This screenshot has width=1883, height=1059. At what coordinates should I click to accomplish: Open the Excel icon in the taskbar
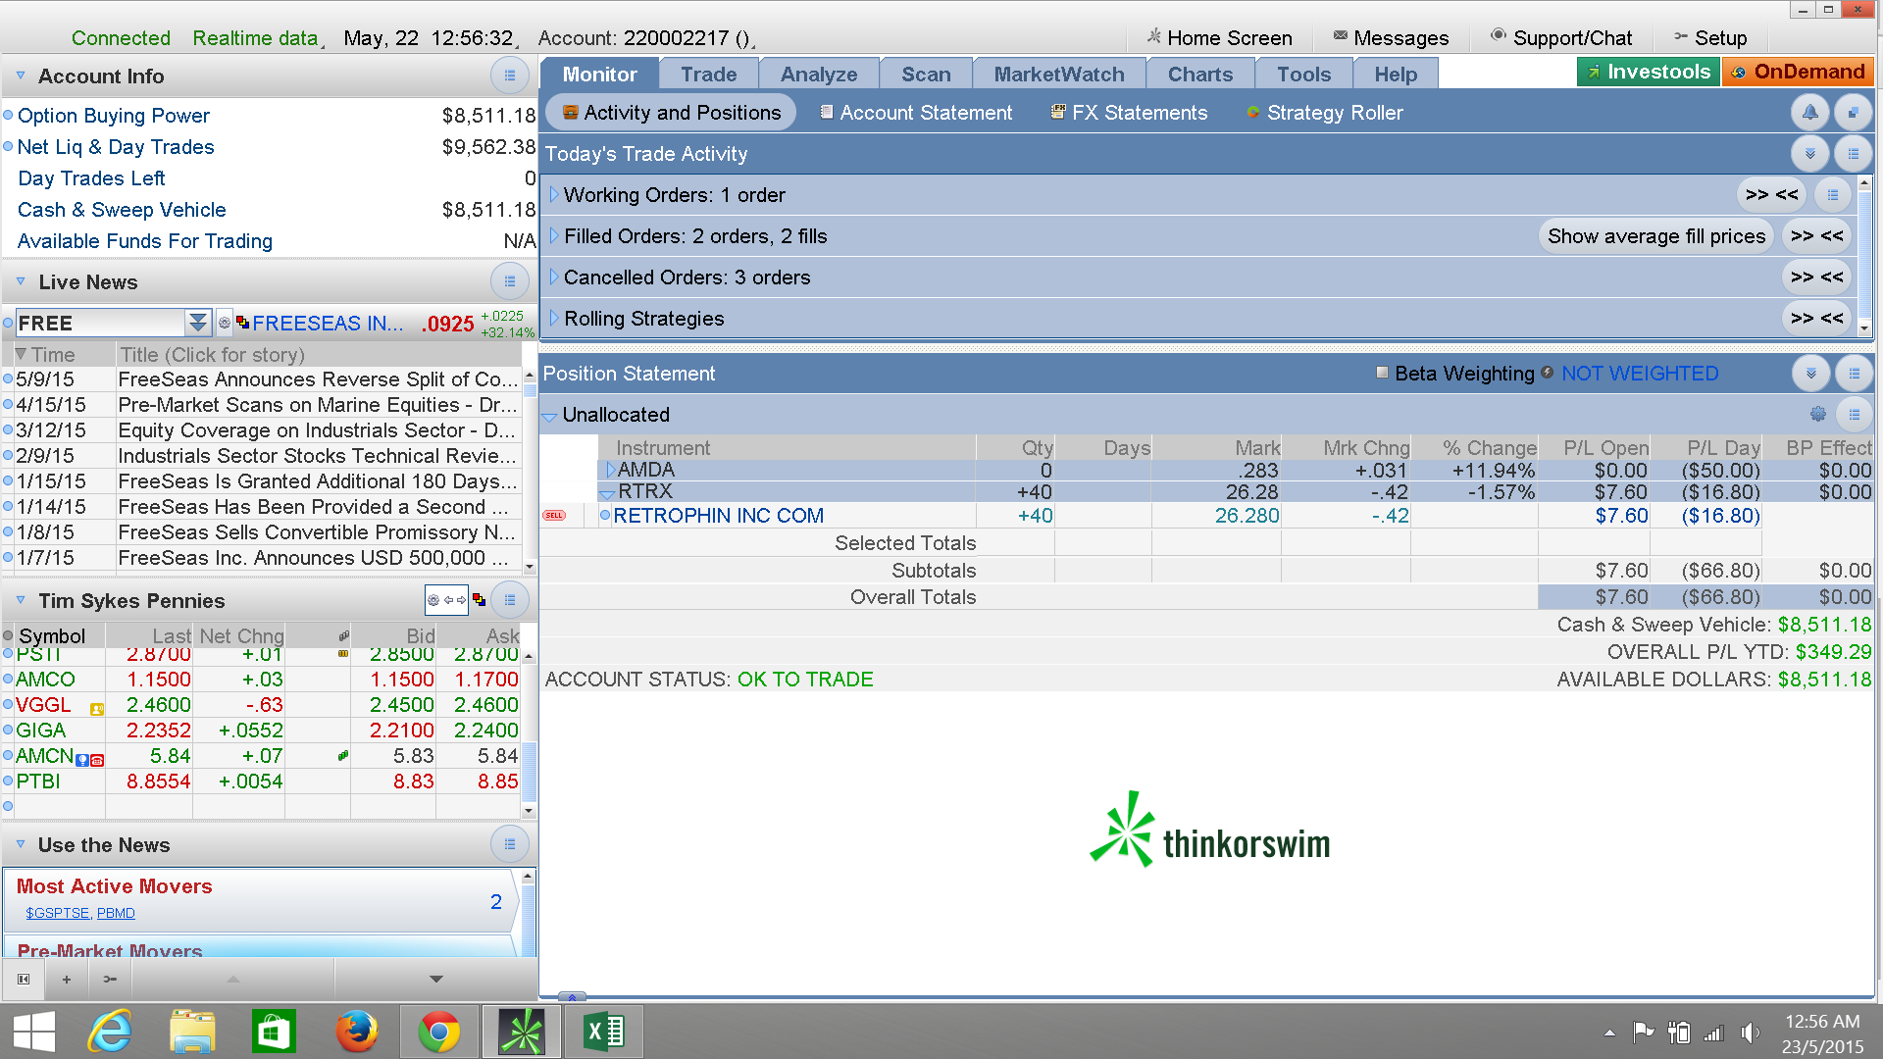pyautogui.click(x=604, y=1032)
